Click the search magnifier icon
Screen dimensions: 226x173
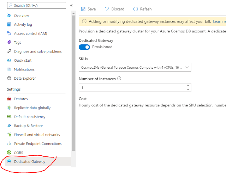tap(11, 5)
